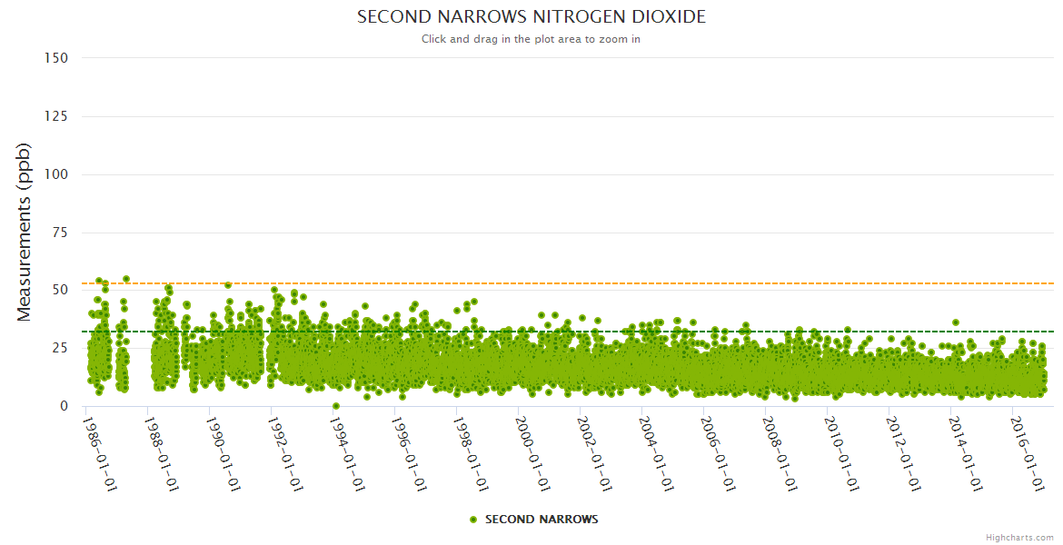The width and height of the screenshot is (1063, 545).
Task: Select the Measurements (ppb) axis title
Action: [x=25, y=232]
